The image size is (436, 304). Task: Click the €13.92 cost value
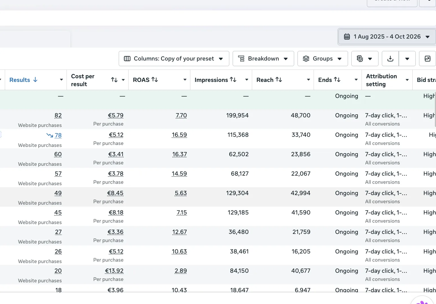pos(114,271)
